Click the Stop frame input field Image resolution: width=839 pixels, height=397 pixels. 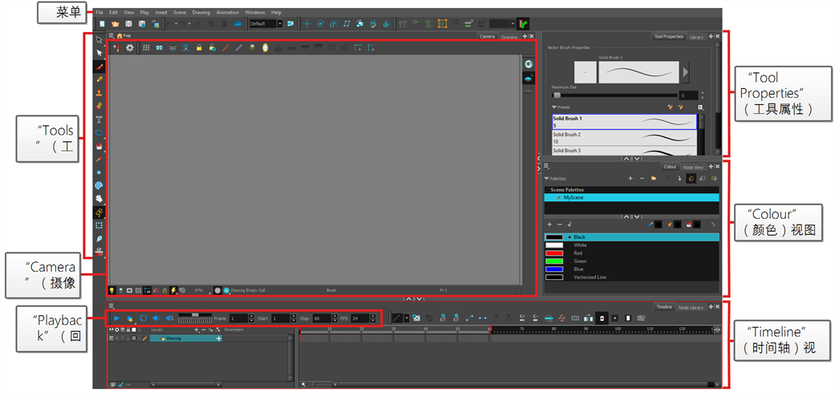pyautogui.click(x=322, y=318)
